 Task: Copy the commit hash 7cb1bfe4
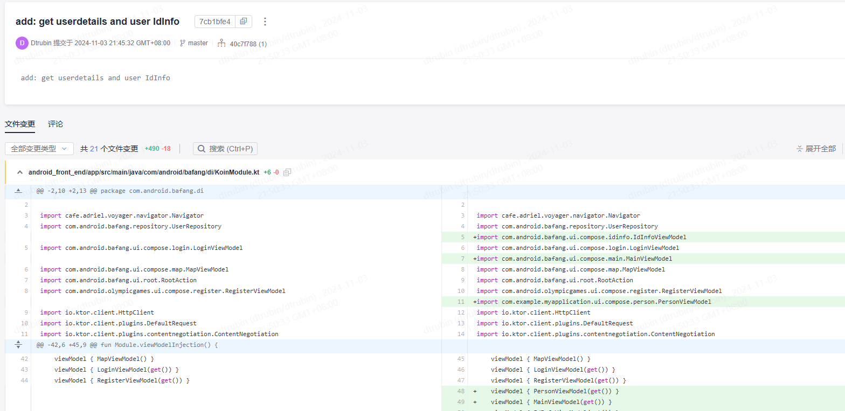(x=244, y=22)
